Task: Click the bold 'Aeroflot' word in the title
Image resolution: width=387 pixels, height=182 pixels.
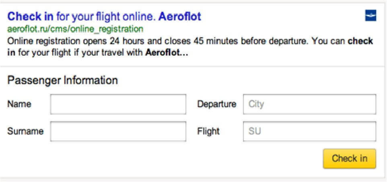Action: (180, 17)
